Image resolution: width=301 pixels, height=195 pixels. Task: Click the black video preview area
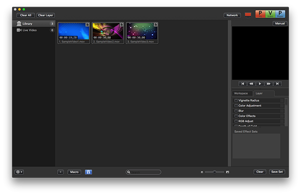(260, 53)
